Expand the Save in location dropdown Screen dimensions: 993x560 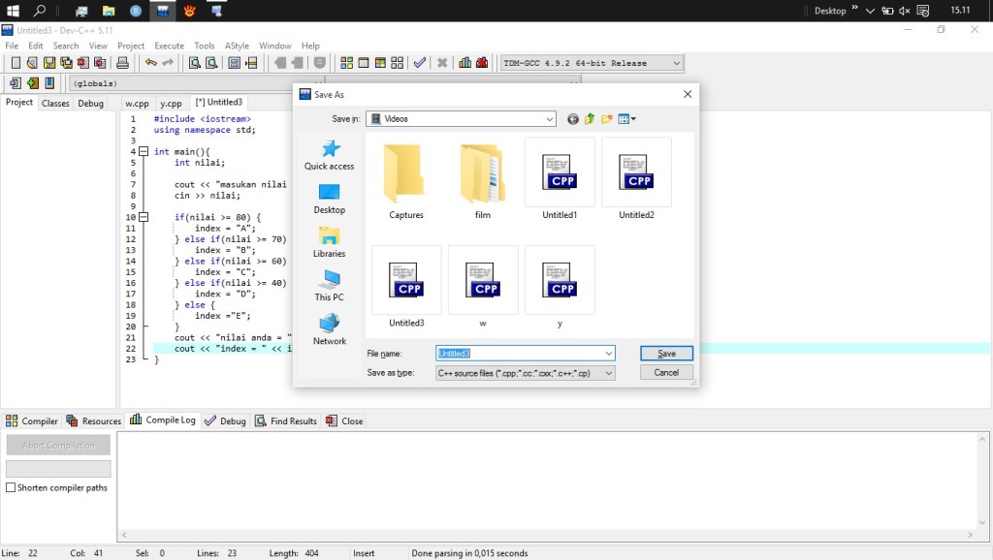click(550, 119)
